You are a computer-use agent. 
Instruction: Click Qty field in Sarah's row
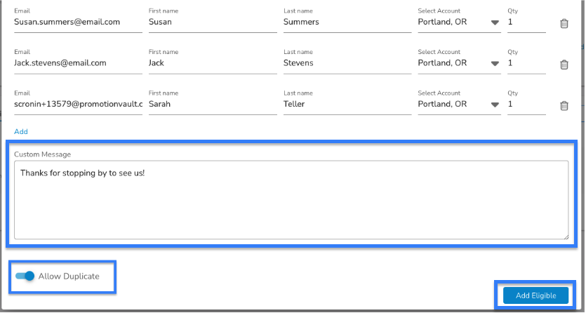(526, 104)
